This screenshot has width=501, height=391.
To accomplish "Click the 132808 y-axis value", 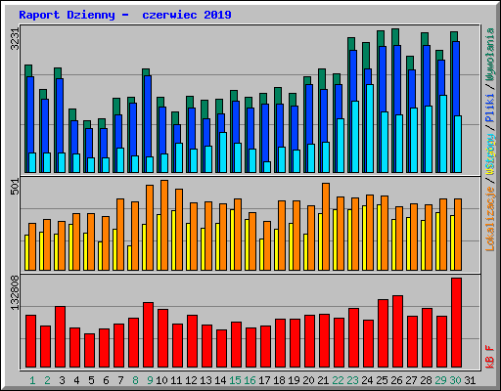I will [x=15, y=292].
